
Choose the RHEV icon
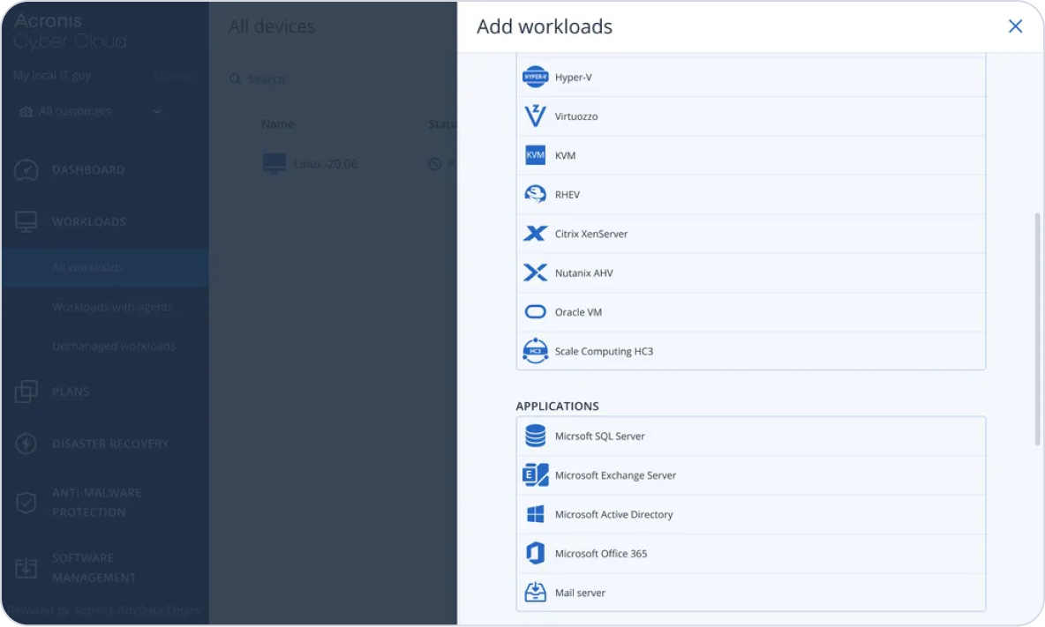(x=535, y=195)
